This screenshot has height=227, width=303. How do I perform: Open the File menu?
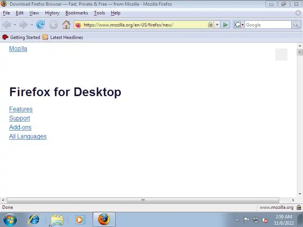(x=6, y=13)
